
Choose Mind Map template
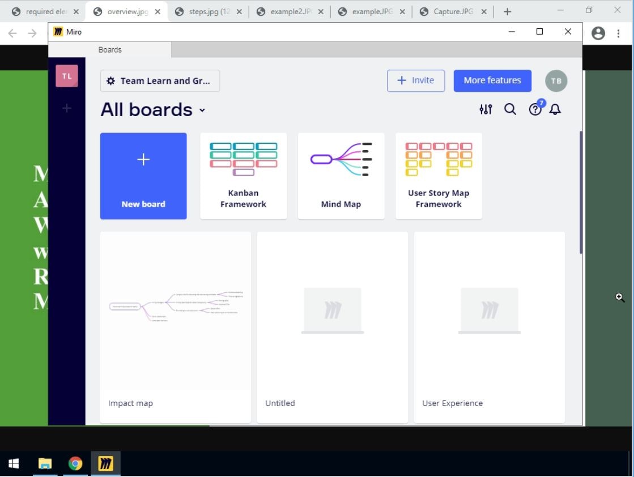click(x=341, y=176)
